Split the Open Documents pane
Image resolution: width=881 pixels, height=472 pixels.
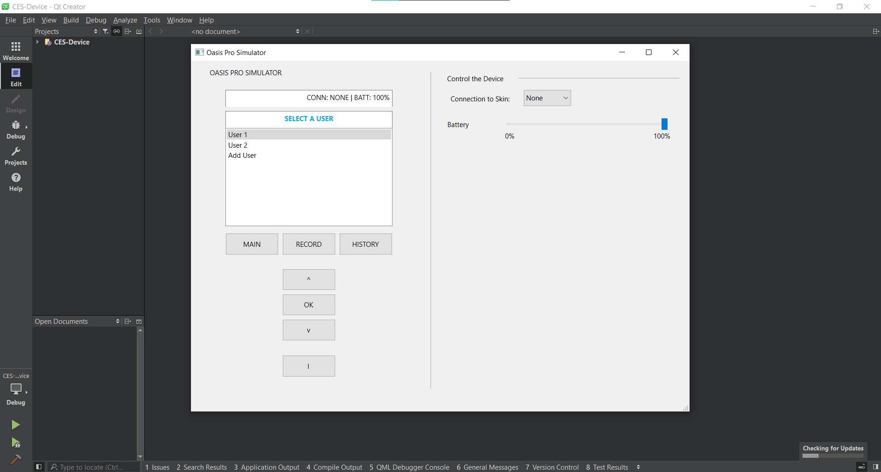[128, 321]
